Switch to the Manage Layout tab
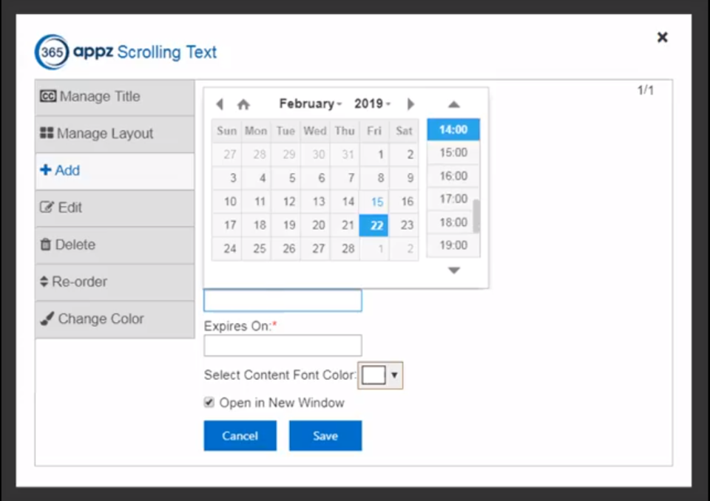 (115, 134)
